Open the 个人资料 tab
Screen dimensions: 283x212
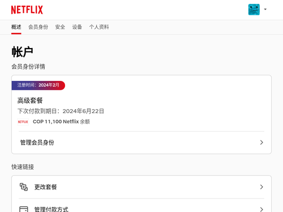coord(99,27)
